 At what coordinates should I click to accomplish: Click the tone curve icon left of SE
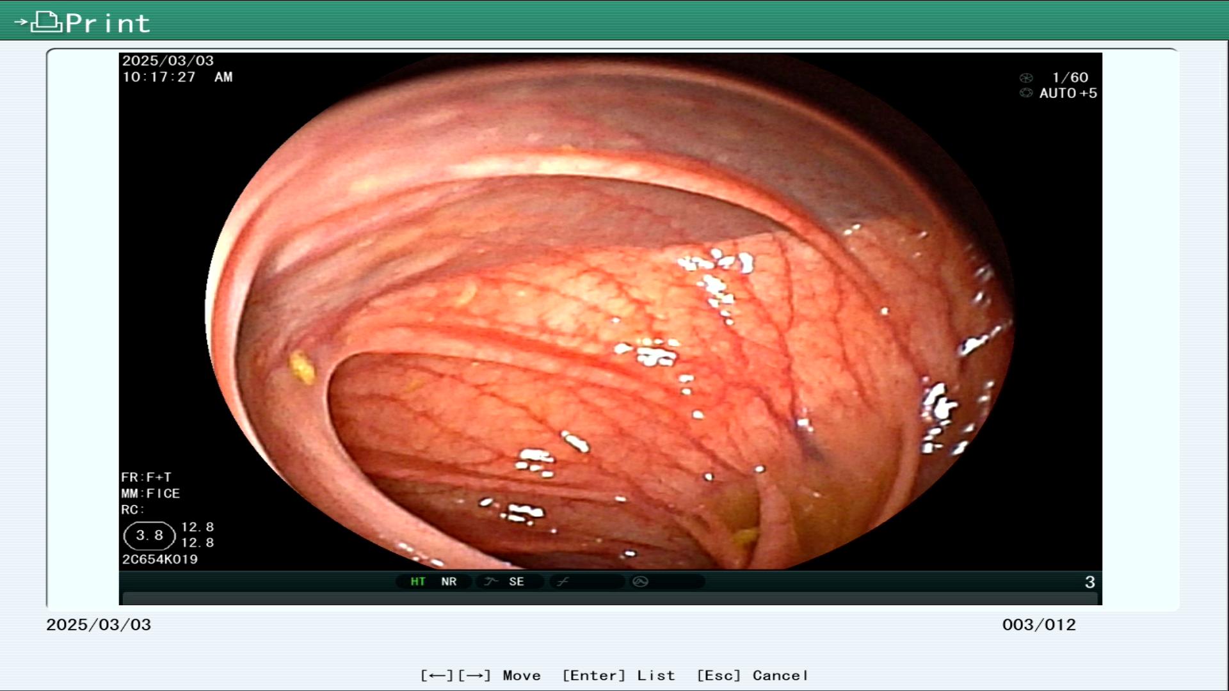coord(491,582)
